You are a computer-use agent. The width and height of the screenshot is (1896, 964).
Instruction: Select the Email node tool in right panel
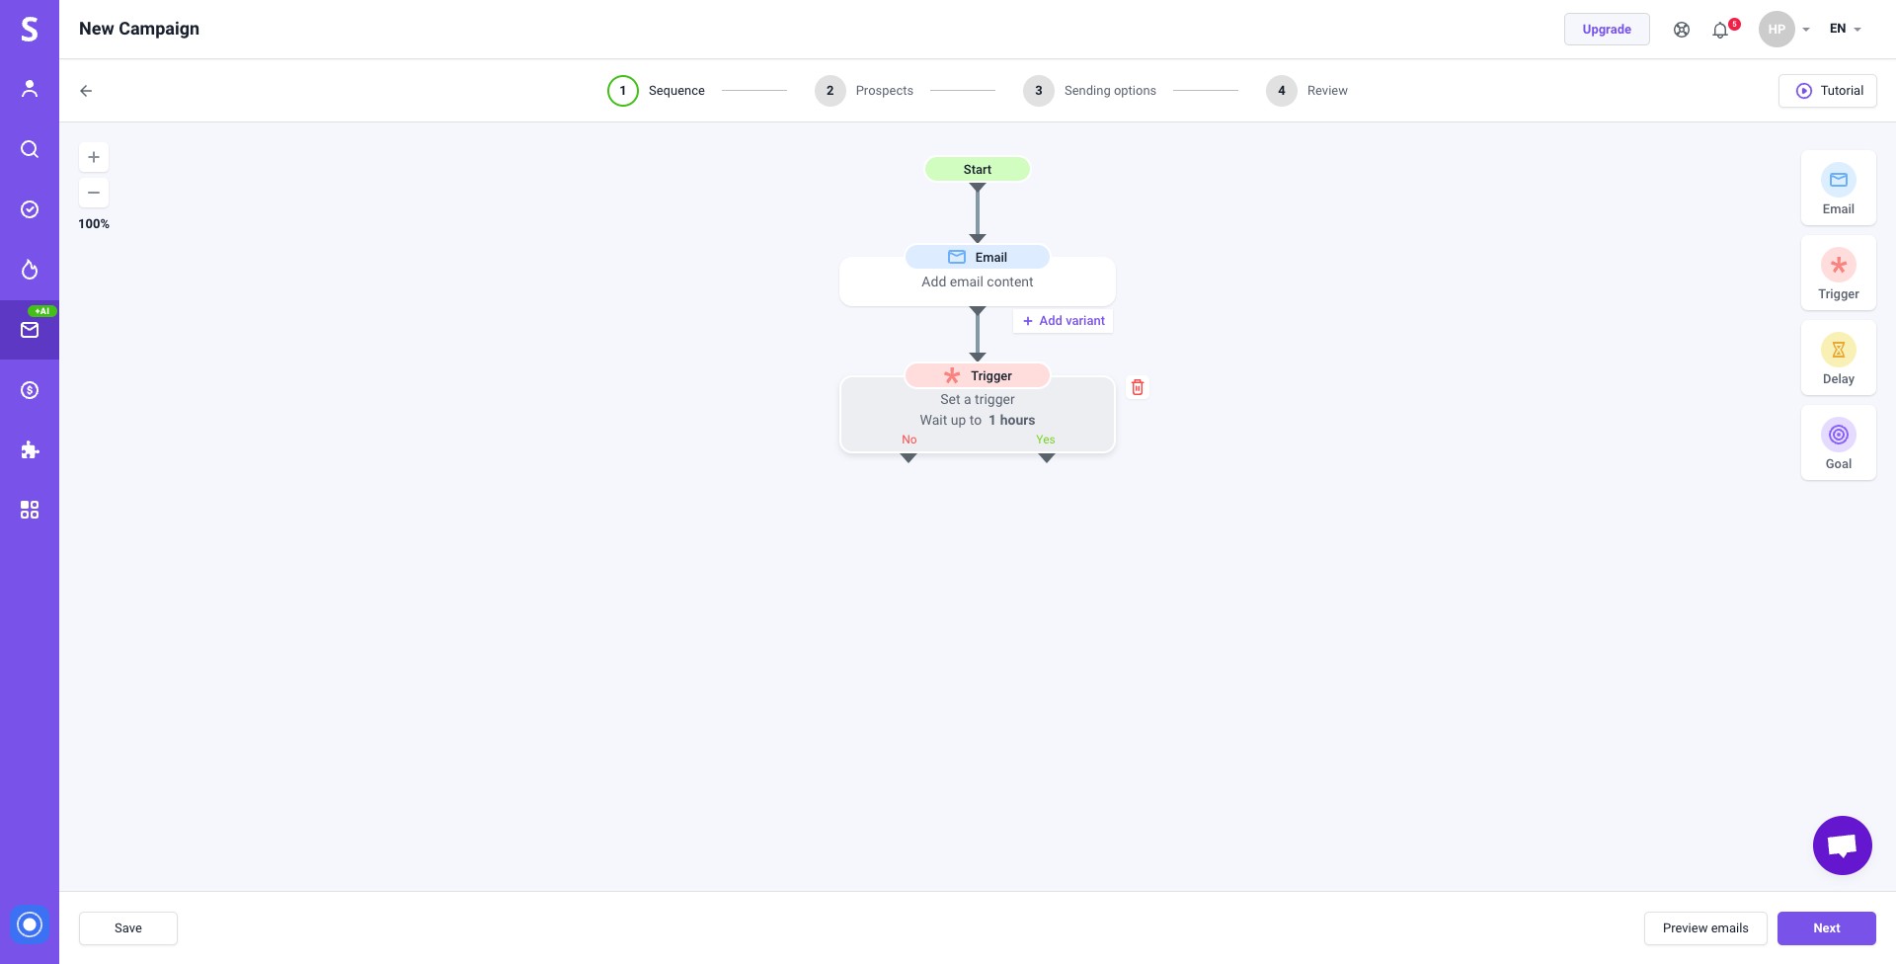point(1838,188)
